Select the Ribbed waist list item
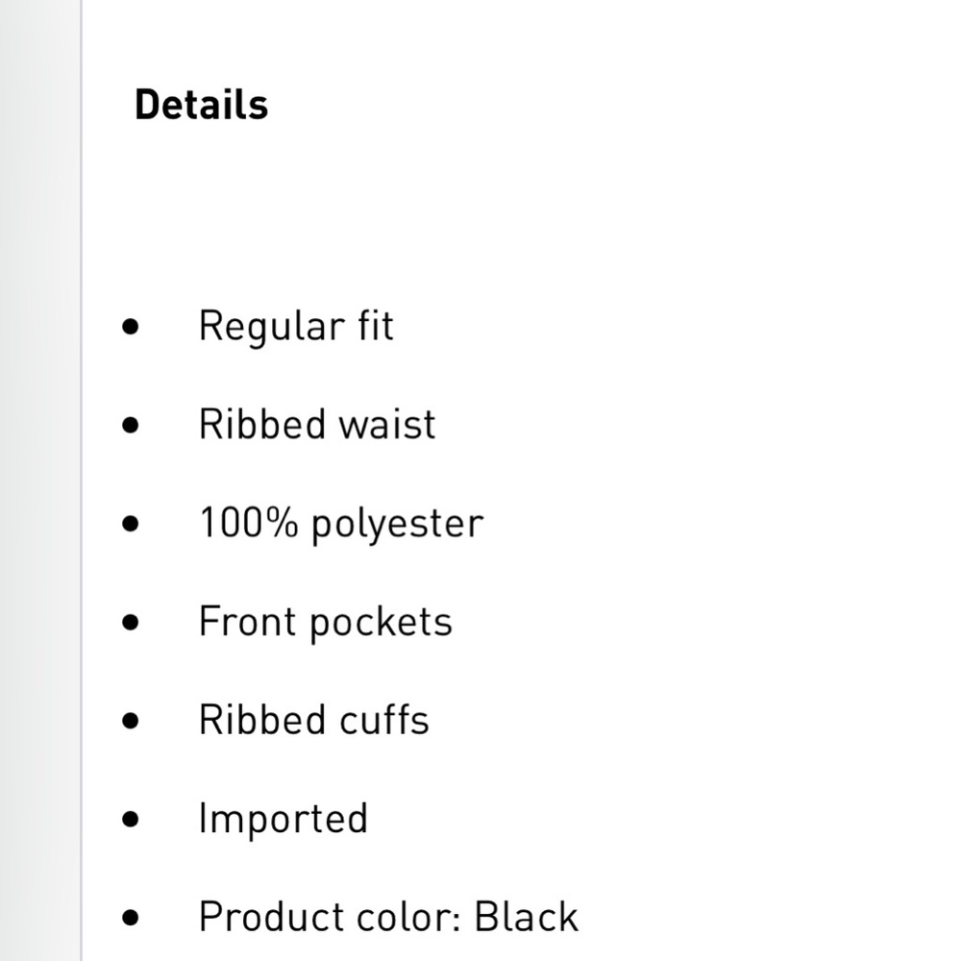The image size is (961, 961). point(317,424)
